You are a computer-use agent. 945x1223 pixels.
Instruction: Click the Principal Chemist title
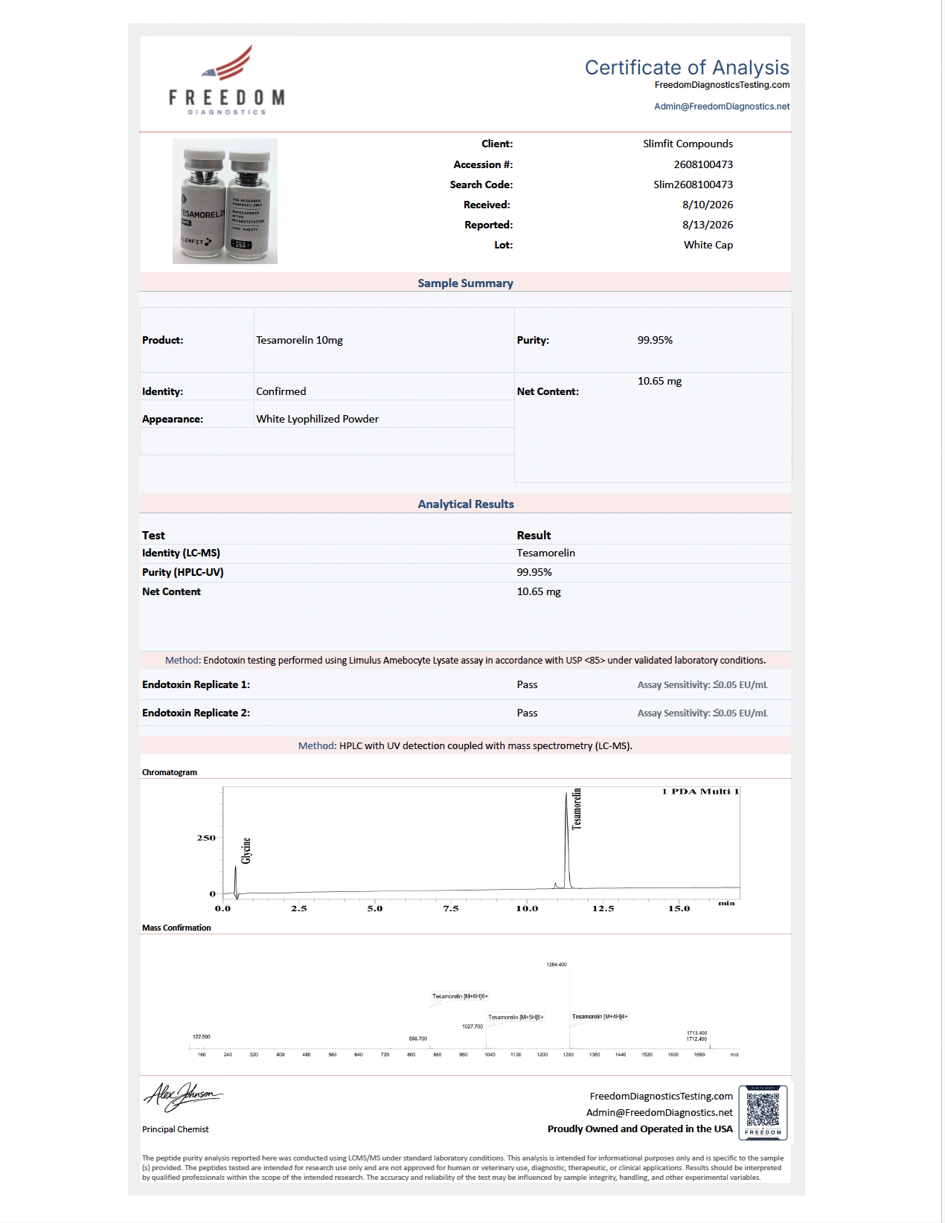tap(176, 1129)
